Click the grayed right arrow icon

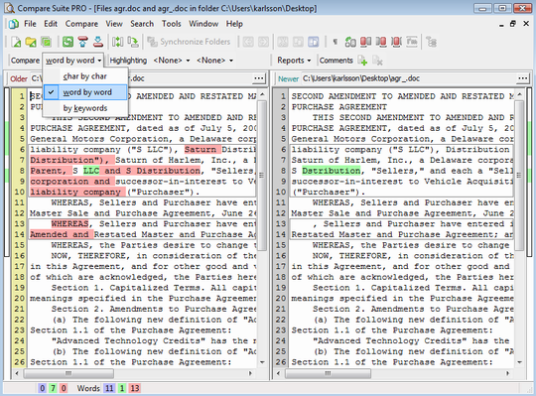coord(263,42)
